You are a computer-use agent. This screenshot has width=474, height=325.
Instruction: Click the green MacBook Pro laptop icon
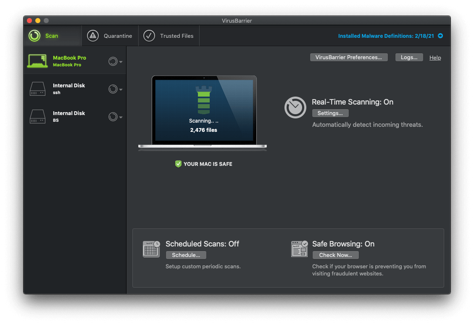point(37,61)
